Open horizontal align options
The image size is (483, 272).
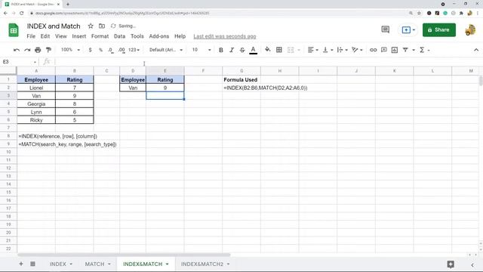click(x=313, y=50)
